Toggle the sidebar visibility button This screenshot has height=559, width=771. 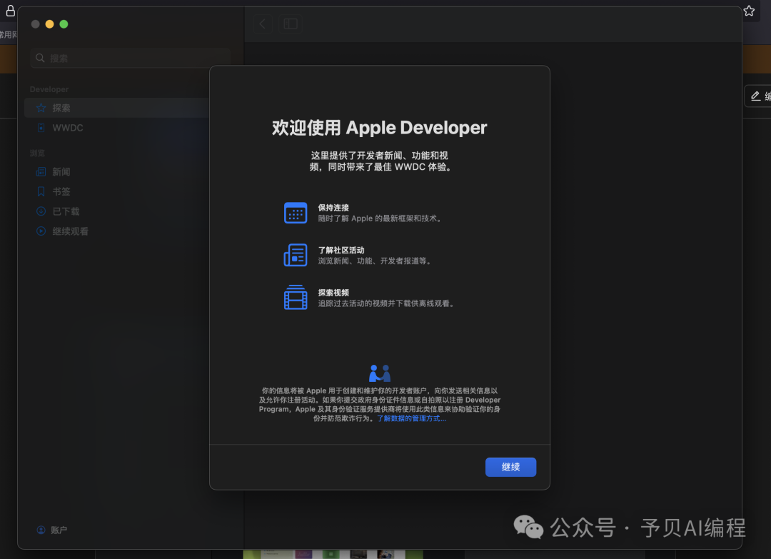pyautogui.click(x=291, y=24)
